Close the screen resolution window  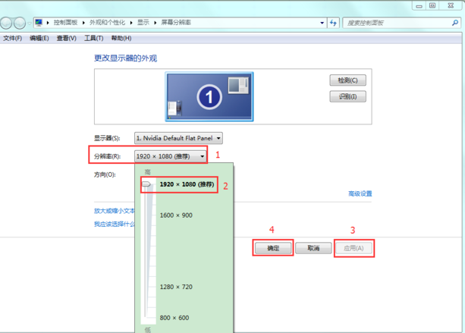pos(451,5)
